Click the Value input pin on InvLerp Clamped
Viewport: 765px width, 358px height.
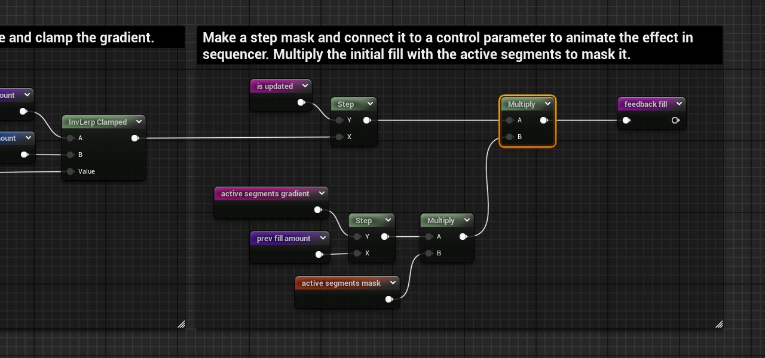tap(71, 172)
